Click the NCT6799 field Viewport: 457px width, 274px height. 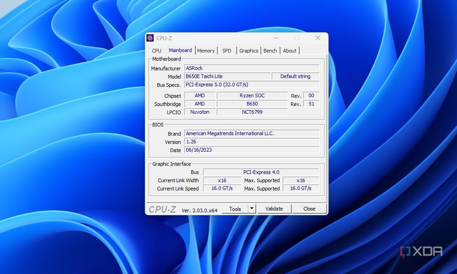point(252,112)
